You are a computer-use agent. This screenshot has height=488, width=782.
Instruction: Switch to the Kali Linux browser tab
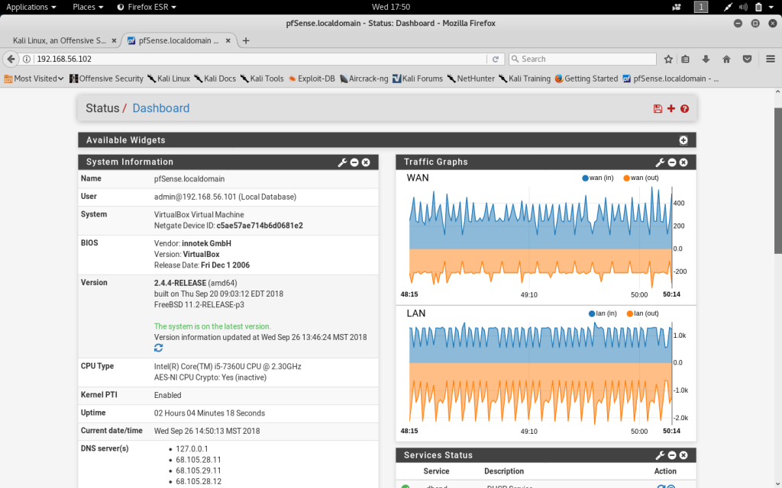pos(60,40)
